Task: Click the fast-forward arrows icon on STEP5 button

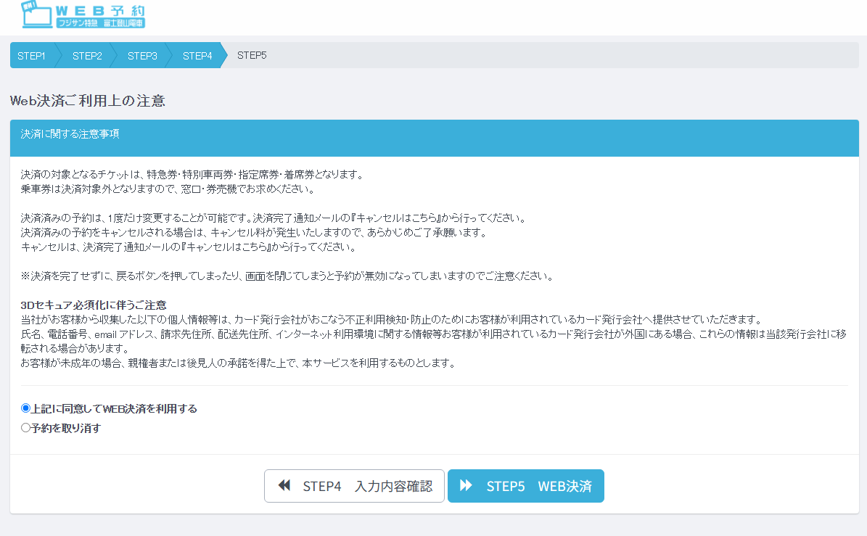Action: pyautogui.click(x=467, y=486)
